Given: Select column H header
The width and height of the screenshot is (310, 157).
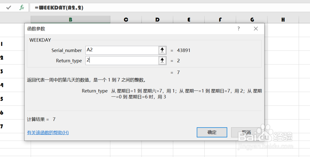Looking at the screenshot, I should coord(283,20).
